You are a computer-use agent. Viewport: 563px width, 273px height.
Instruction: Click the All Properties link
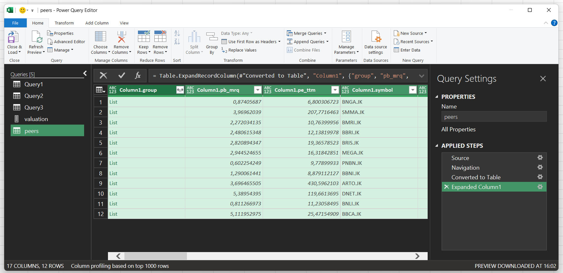click(x=458, y=129)
